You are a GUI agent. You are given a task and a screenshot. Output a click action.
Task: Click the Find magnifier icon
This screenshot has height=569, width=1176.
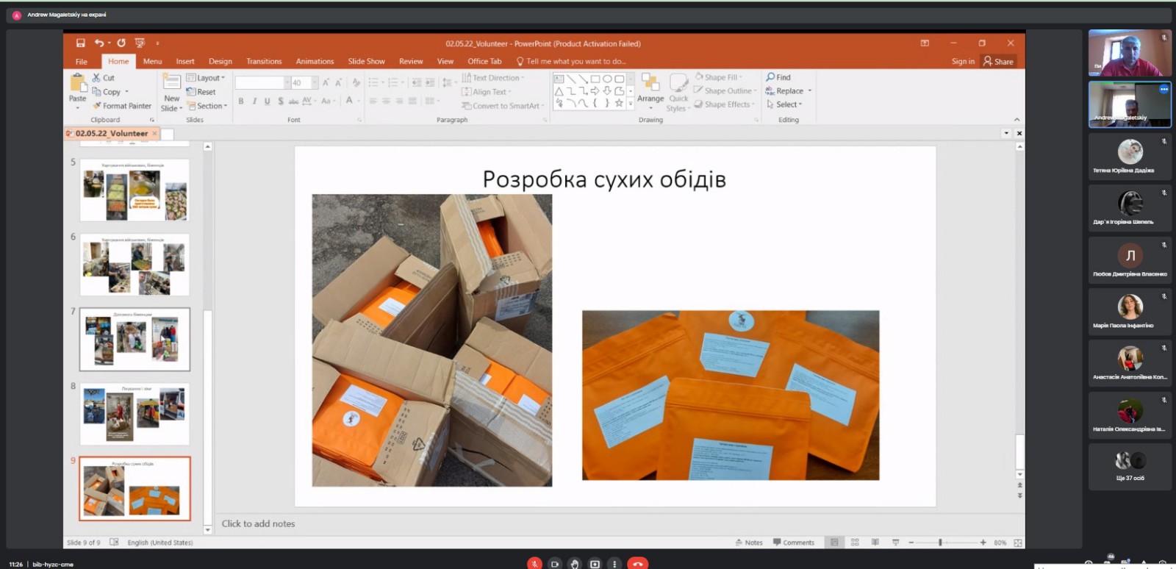770,77
